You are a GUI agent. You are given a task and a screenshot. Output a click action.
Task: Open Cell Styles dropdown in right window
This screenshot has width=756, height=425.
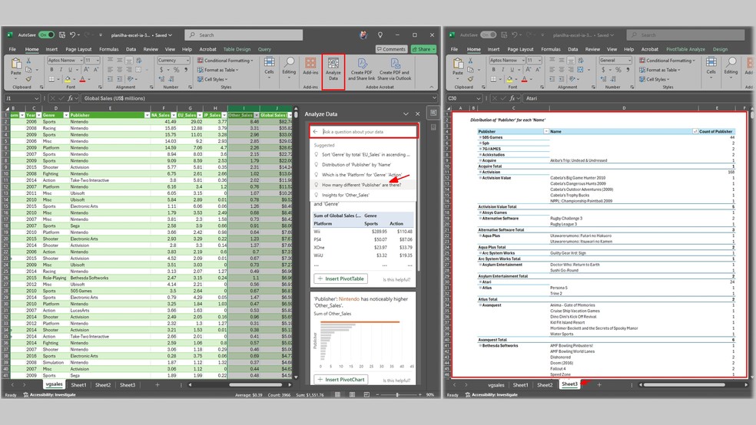pos(655,79)
